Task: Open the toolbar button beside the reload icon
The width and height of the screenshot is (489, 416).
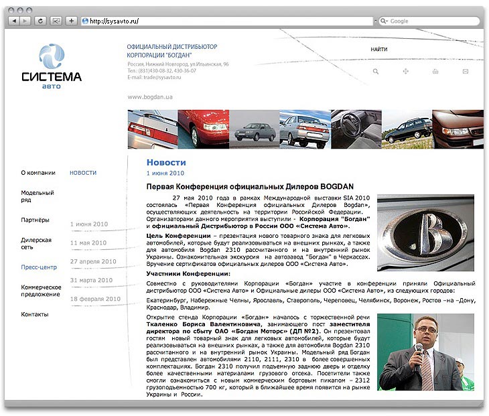Action: click(x=56, y=21)
